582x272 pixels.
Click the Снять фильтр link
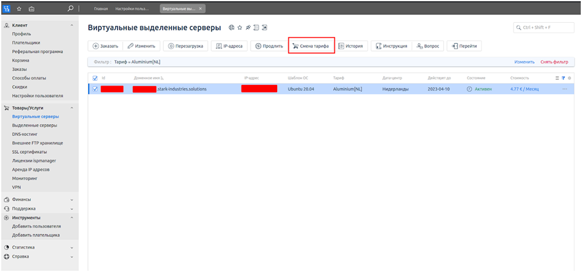coord(554,62)
